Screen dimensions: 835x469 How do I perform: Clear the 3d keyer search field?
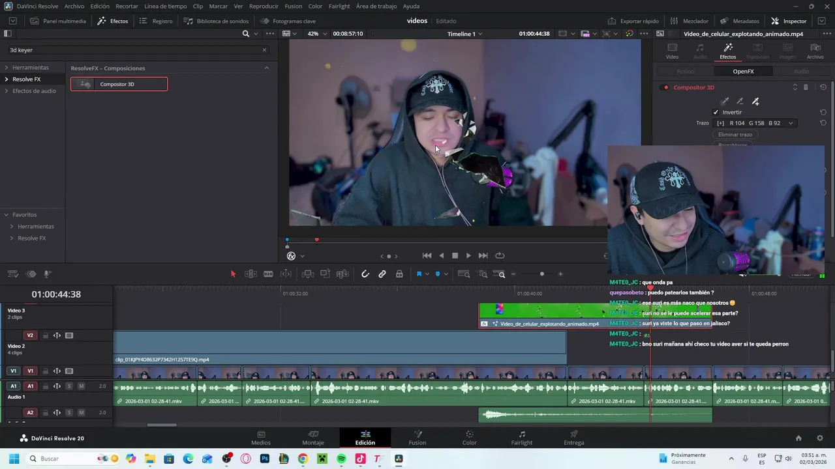(264, 50)
